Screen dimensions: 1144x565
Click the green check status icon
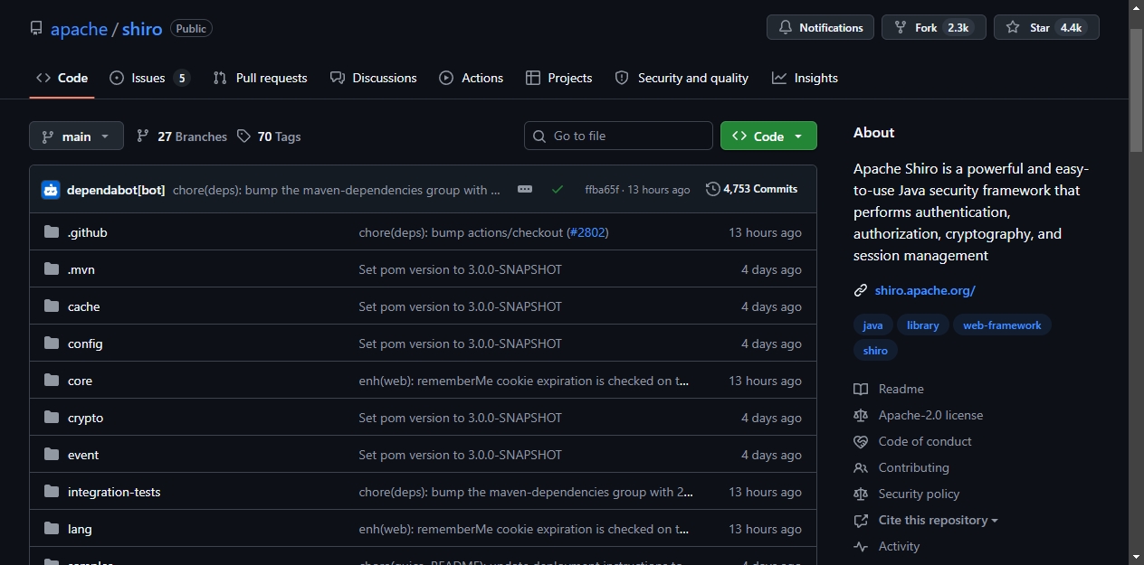[x=558, y=189]
